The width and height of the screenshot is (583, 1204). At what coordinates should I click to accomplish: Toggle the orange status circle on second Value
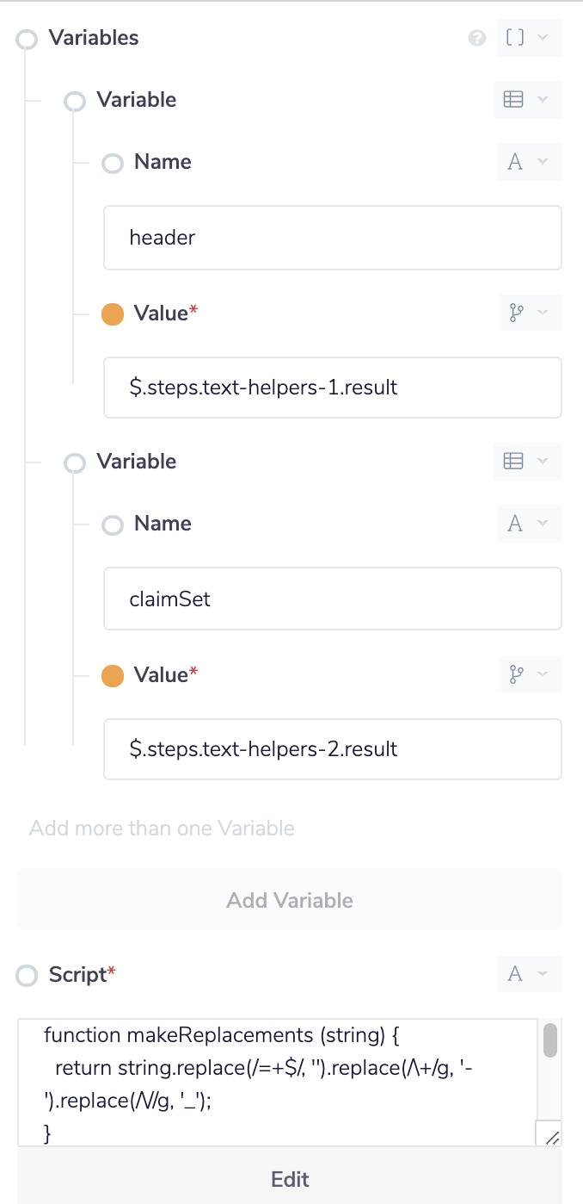pos(112,674)
